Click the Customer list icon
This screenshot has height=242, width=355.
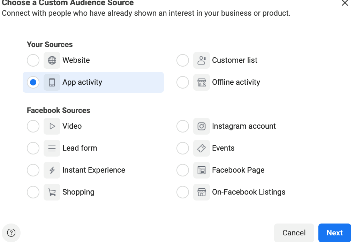202,60
